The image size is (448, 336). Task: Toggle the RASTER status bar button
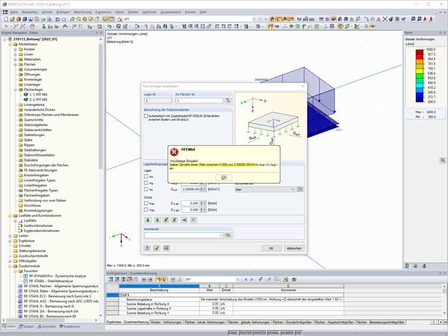(245, 333)
